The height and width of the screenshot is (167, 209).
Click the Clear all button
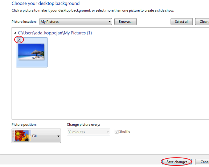click(202, 21)
